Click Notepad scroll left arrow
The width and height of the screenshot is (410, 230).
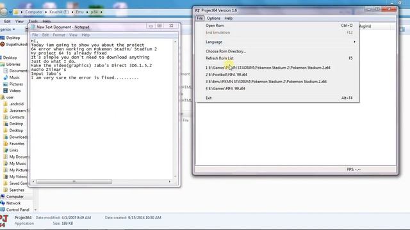[33, 181]
